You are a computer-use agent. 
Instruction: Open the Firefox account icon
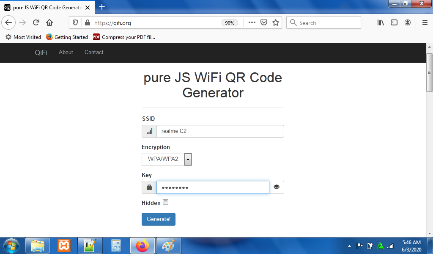pos(408,22)
